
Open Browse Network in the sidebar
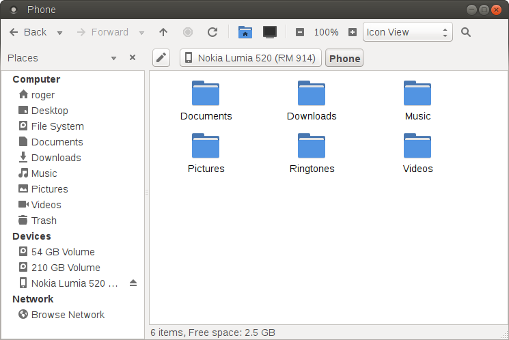point(73,314)
